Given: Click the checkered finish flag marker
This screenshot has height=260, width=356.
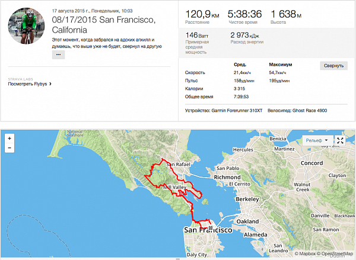Looking at the screenshot, I should [x=211, y=228].
